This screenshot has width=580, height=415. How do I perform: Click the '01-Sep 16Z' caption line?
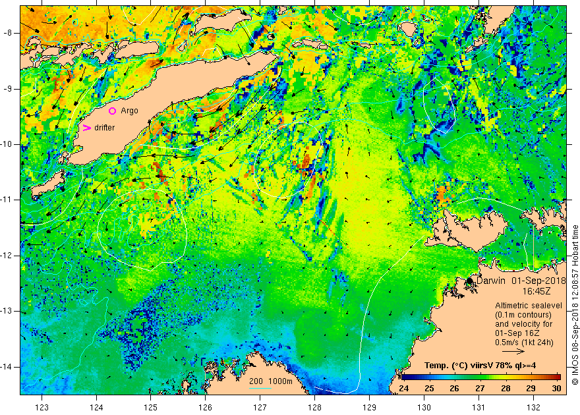[519, 333]
